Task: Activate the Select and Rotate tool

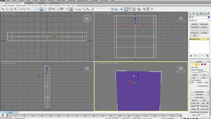Action: (x=45, y=9)
